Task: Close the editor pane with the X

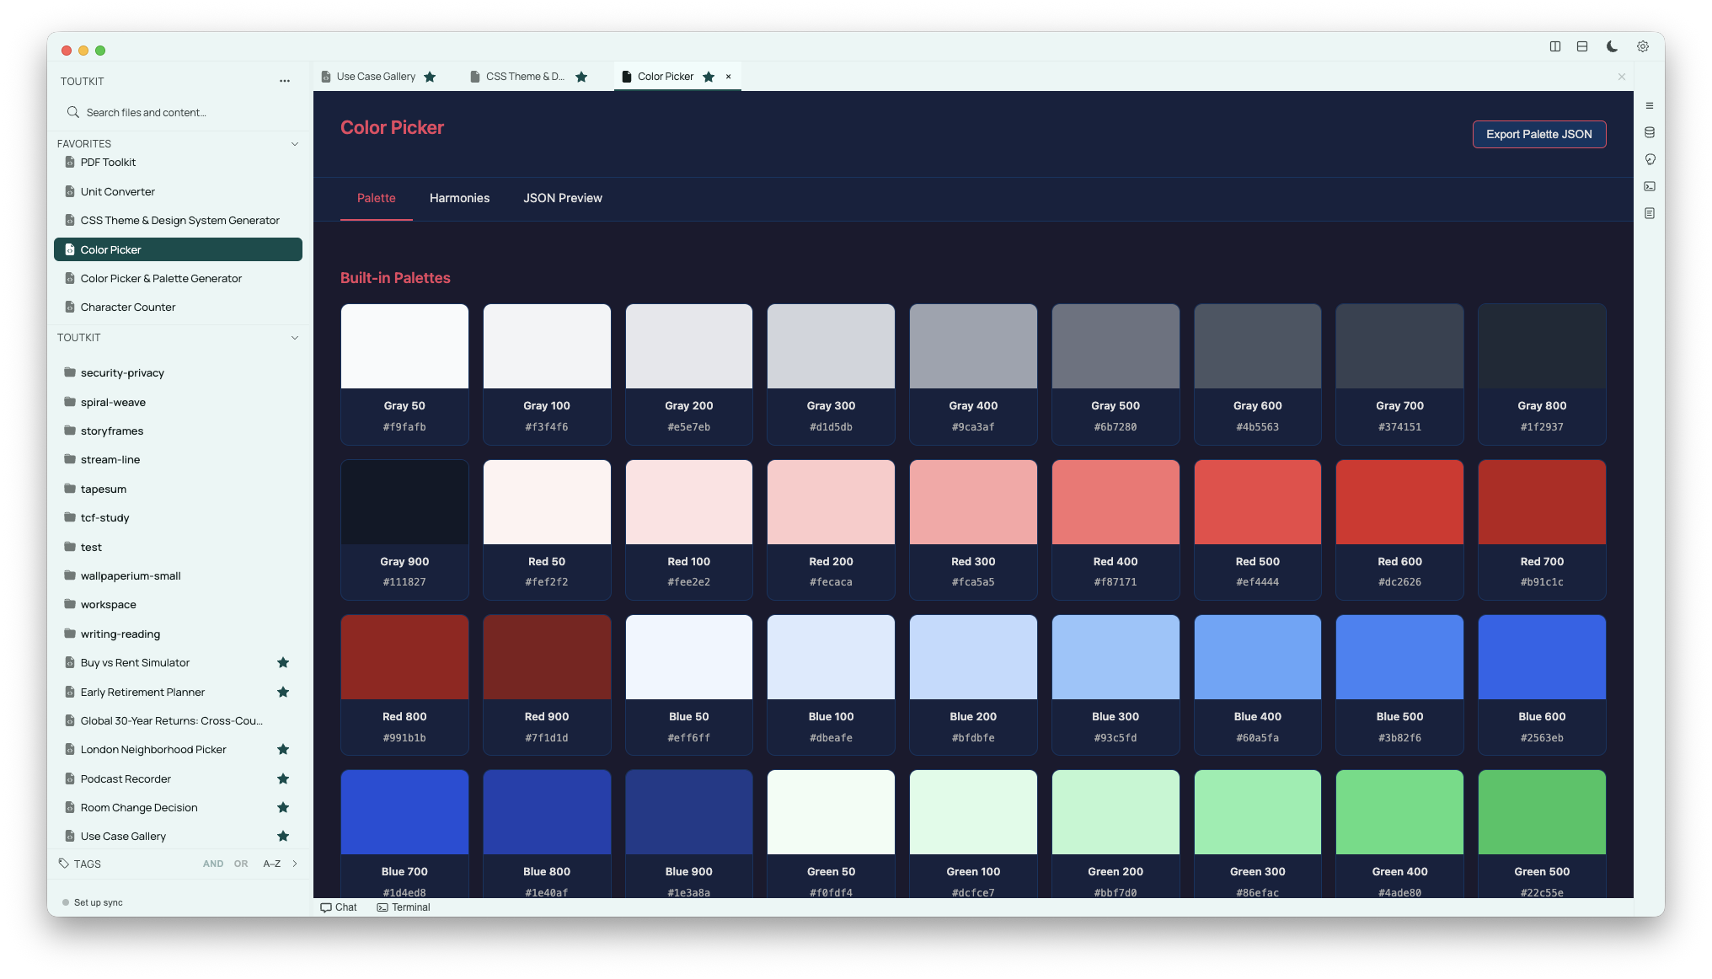Action: pos(1622,77)
